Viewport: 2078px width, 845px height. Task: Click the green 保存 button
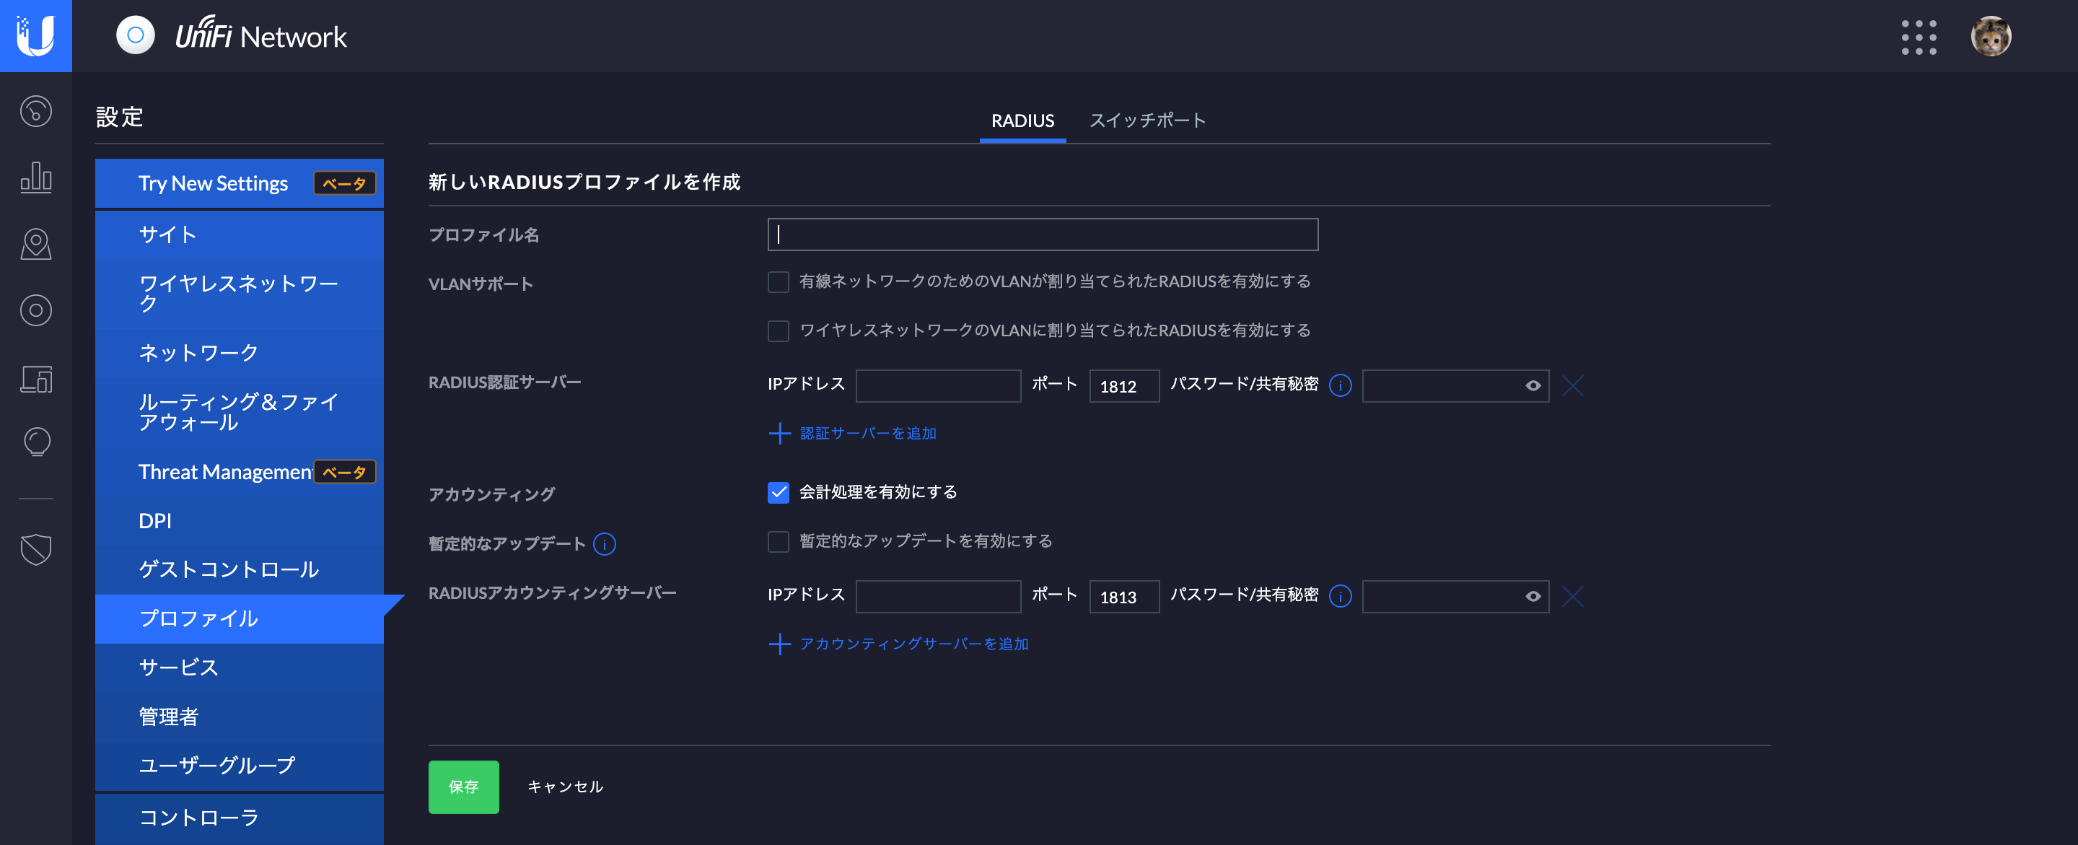click(x=463, y=787)
